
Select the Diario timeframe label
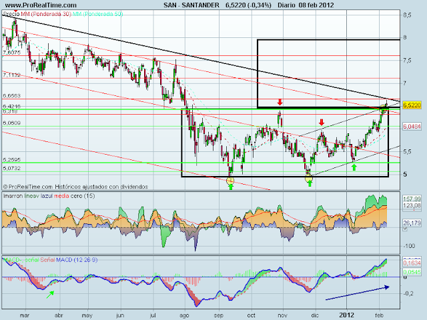286,5
